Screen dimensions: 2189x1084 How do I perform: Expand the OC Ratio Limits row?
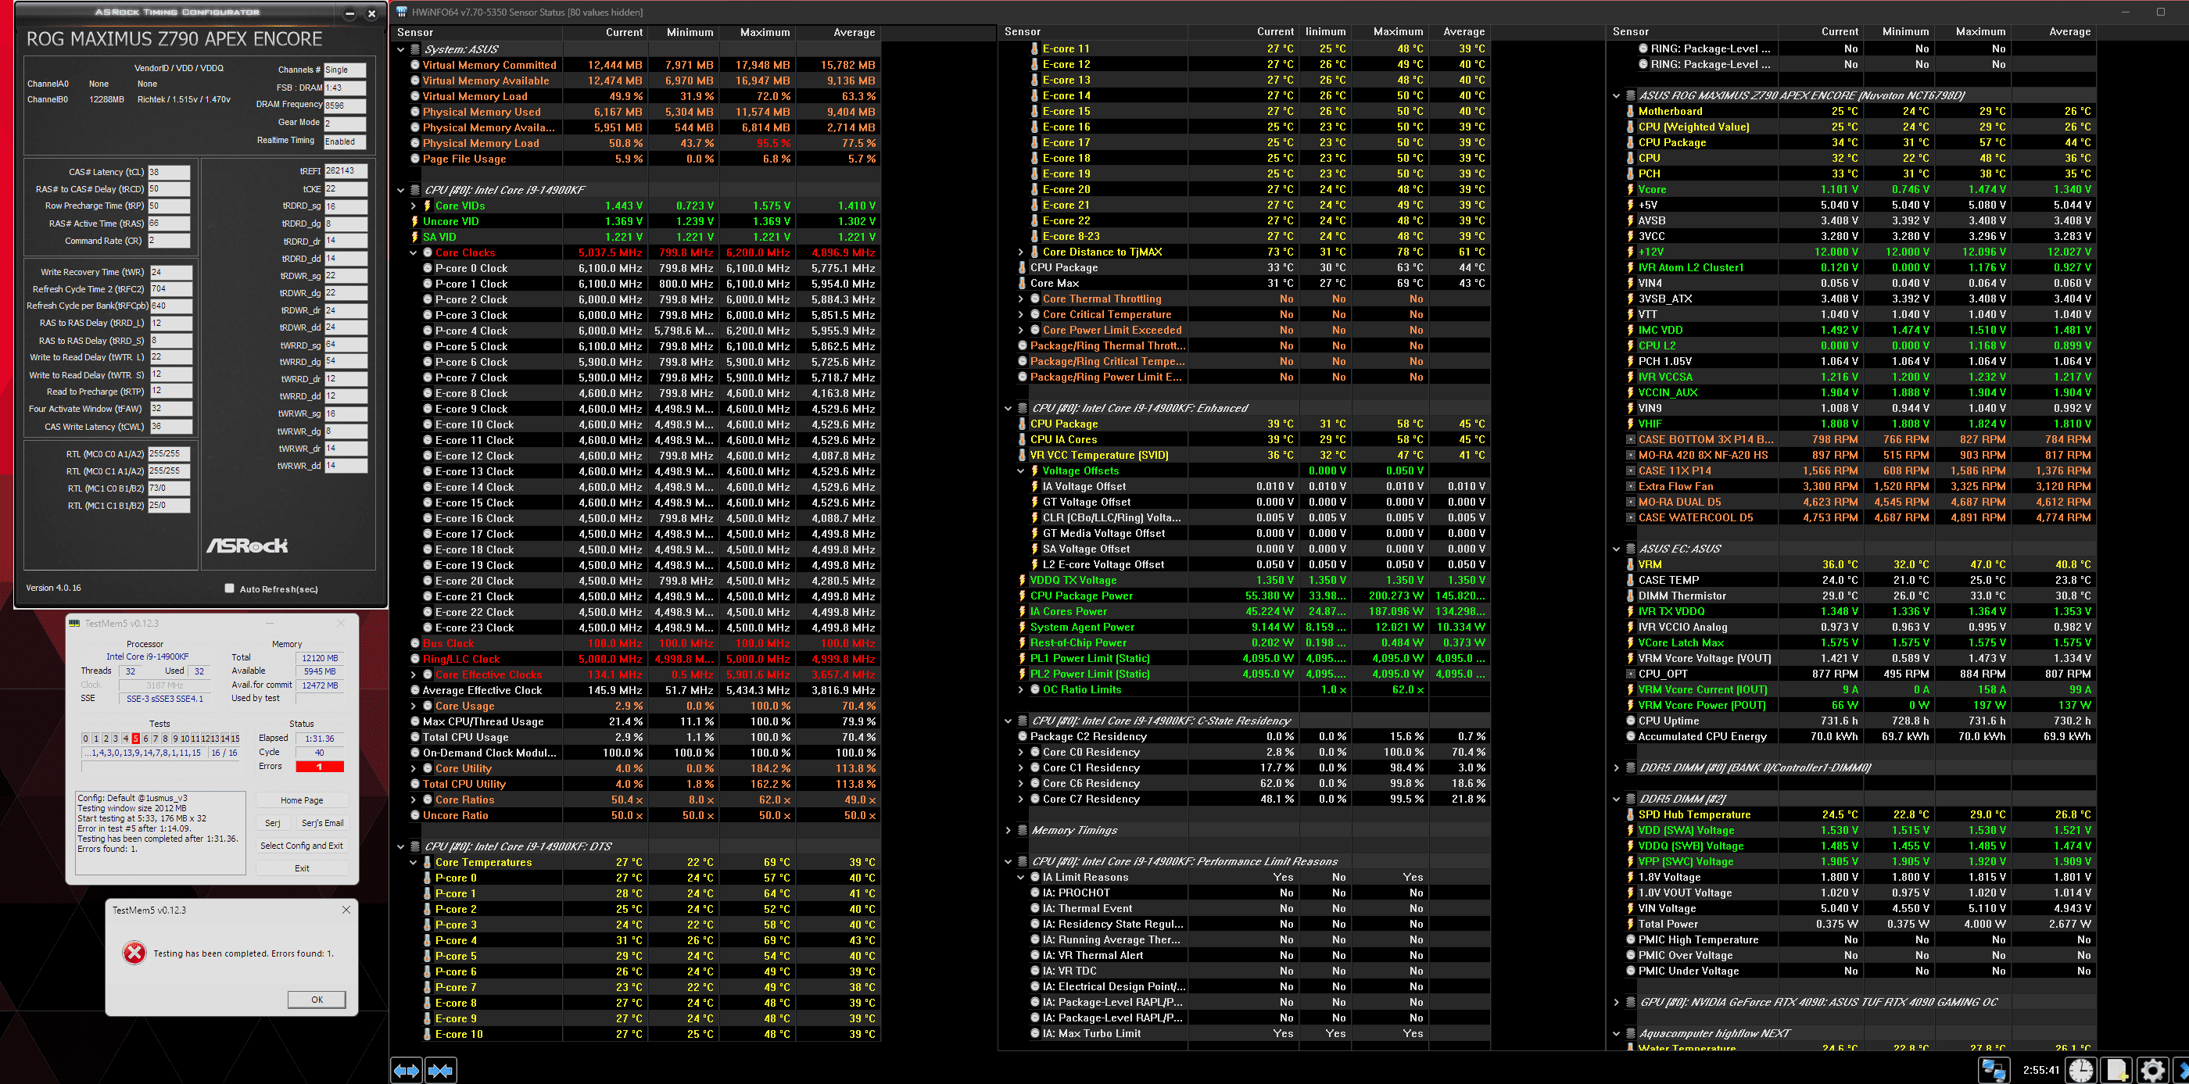(x=1022, y=689)
